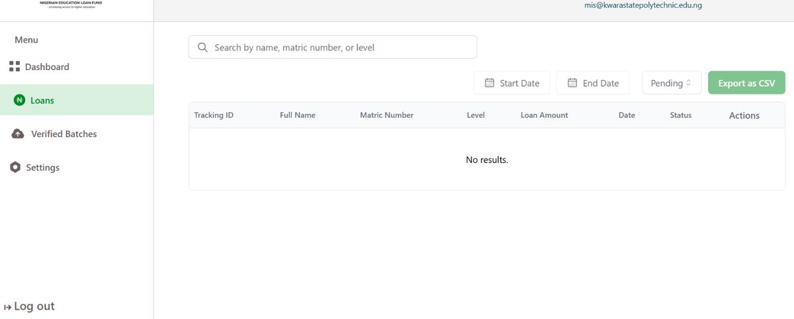Click the Date column header
Image resolution: width=794 pixels, height=319 pixels.
[627, 115]
